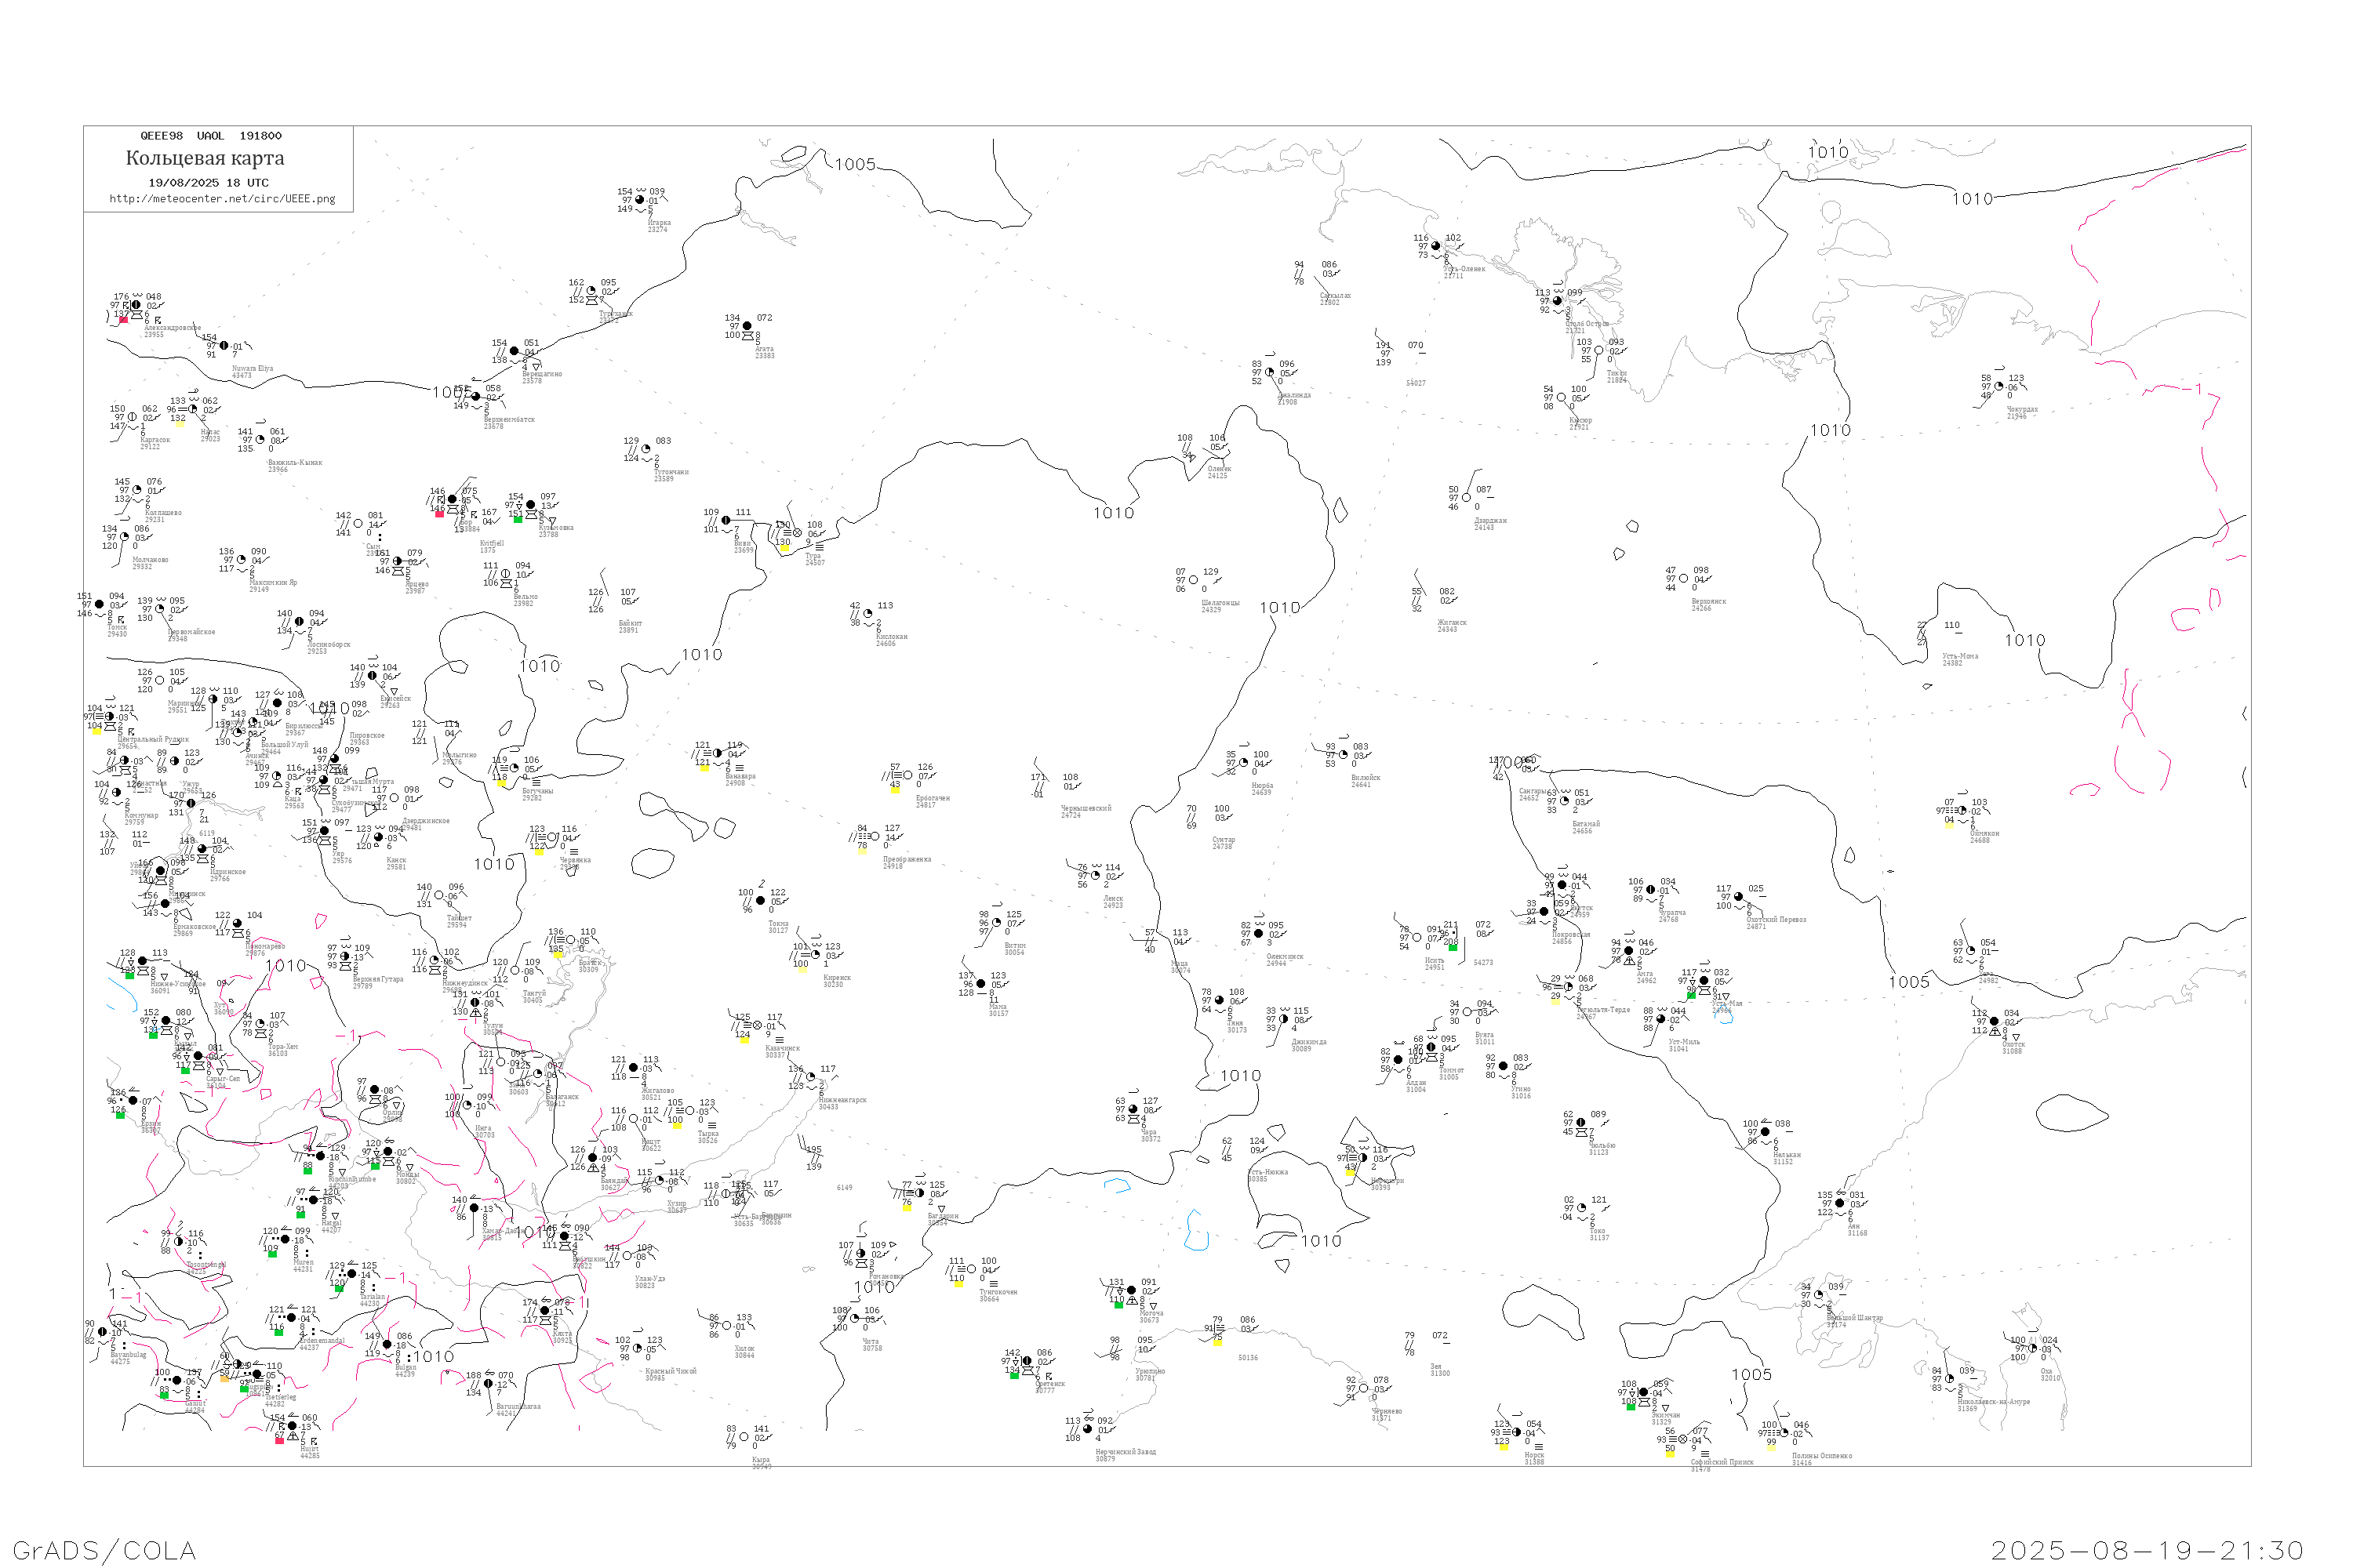Screen dimensions: 2353x1568
Task: Click the Верещагино station filled circle
Action: (515, 351)
